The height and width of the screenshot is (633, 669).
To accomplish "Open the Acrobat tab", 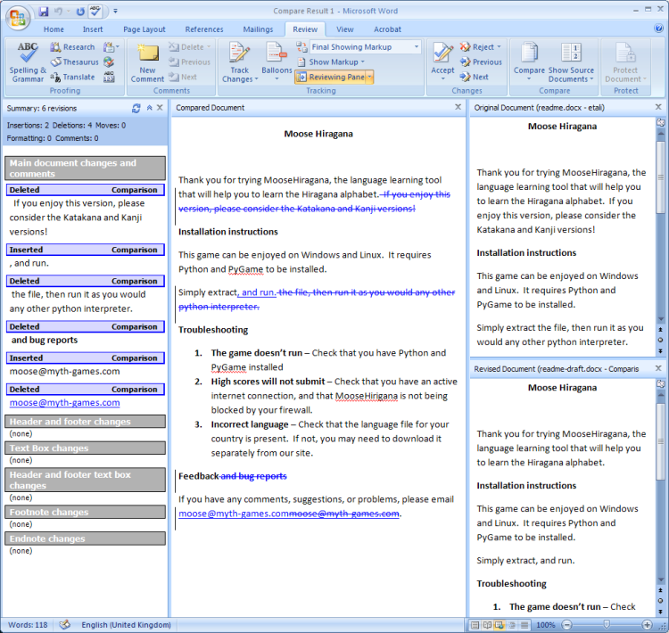I will (x=387, y=29).
